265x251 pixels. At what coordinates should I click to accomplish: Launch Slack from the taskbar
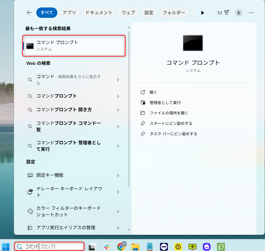click(x=107, y=247)
